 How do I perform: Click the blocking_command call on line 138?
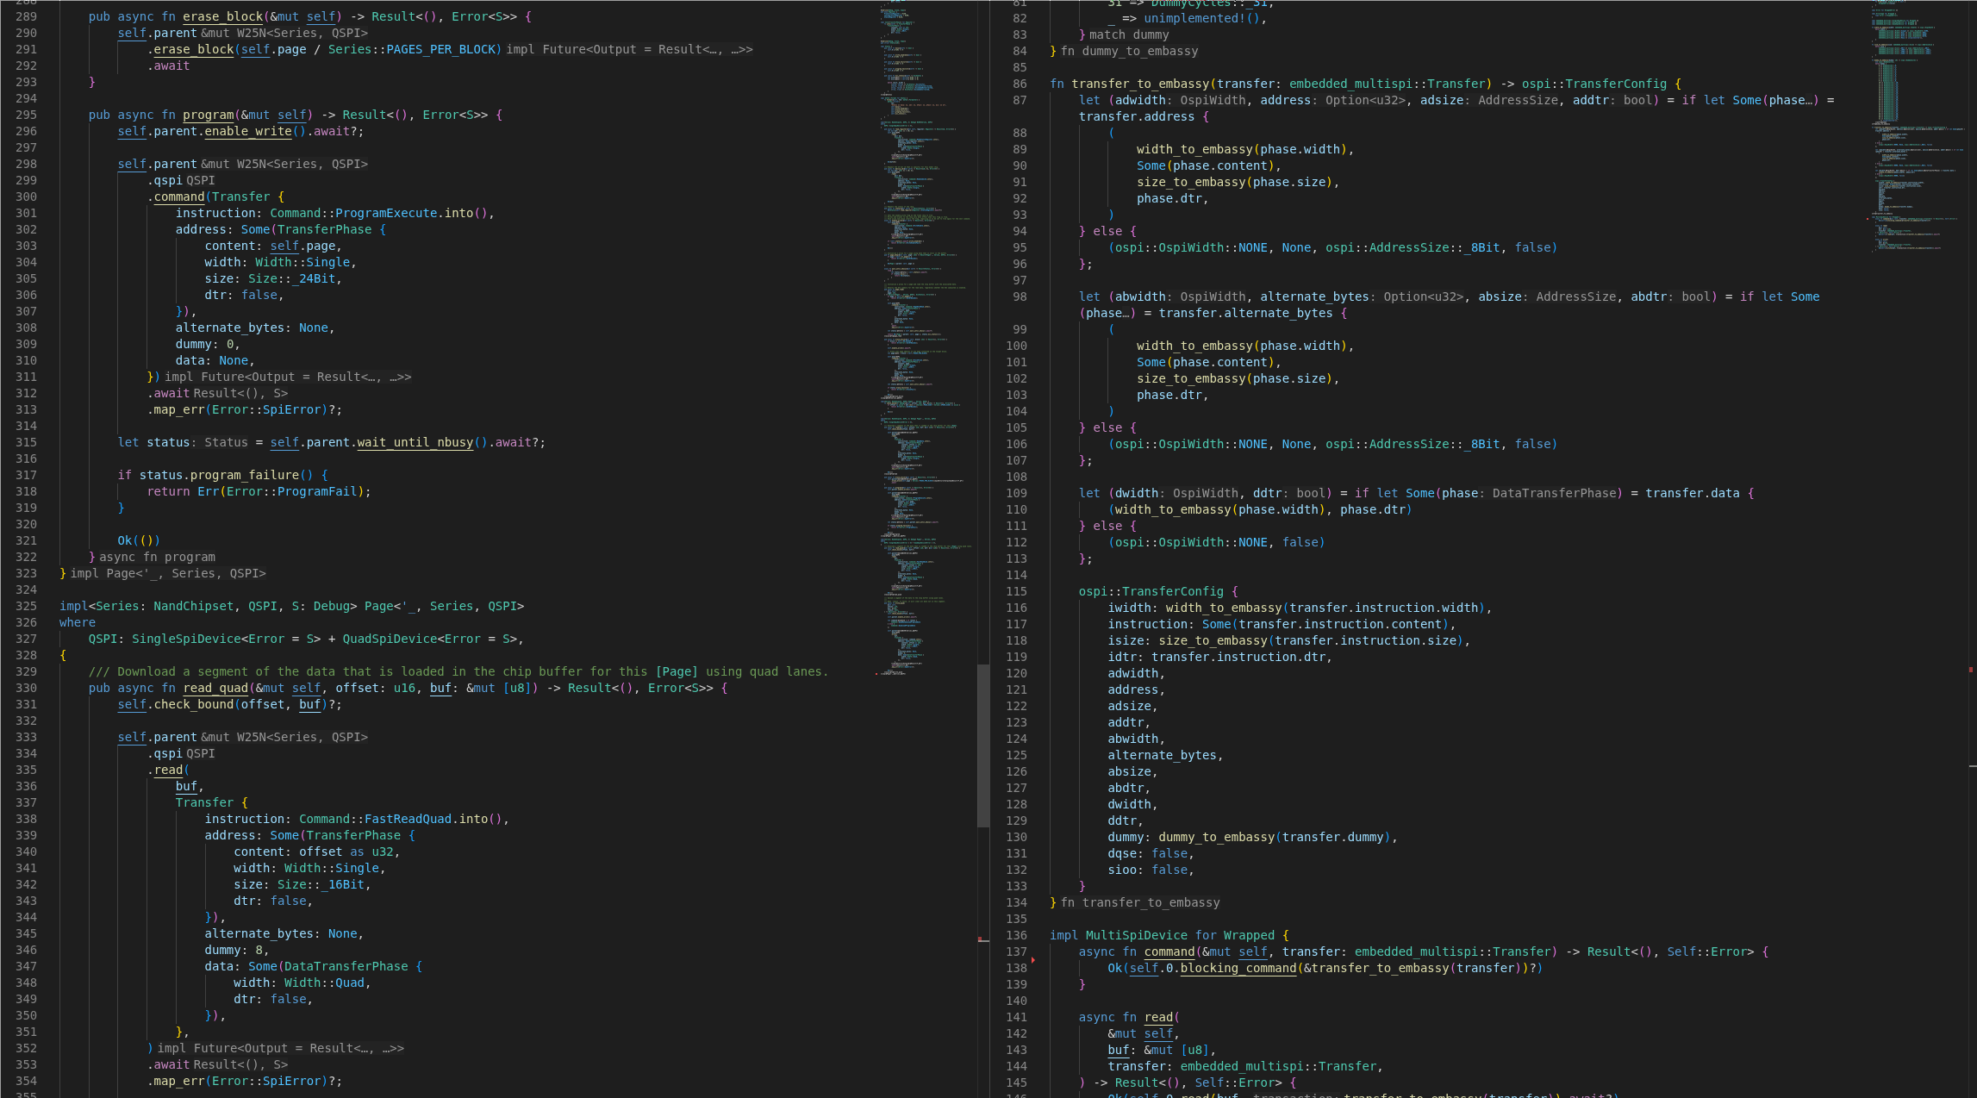(x=1238, y=968)
